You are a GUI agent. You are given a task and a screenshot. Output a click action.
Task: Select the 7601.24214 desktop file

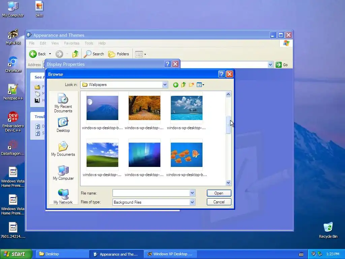[x=13, y=230]
